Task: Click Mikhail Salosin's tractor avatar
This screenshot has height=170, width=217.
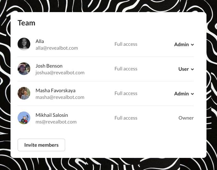Action: 24,118
